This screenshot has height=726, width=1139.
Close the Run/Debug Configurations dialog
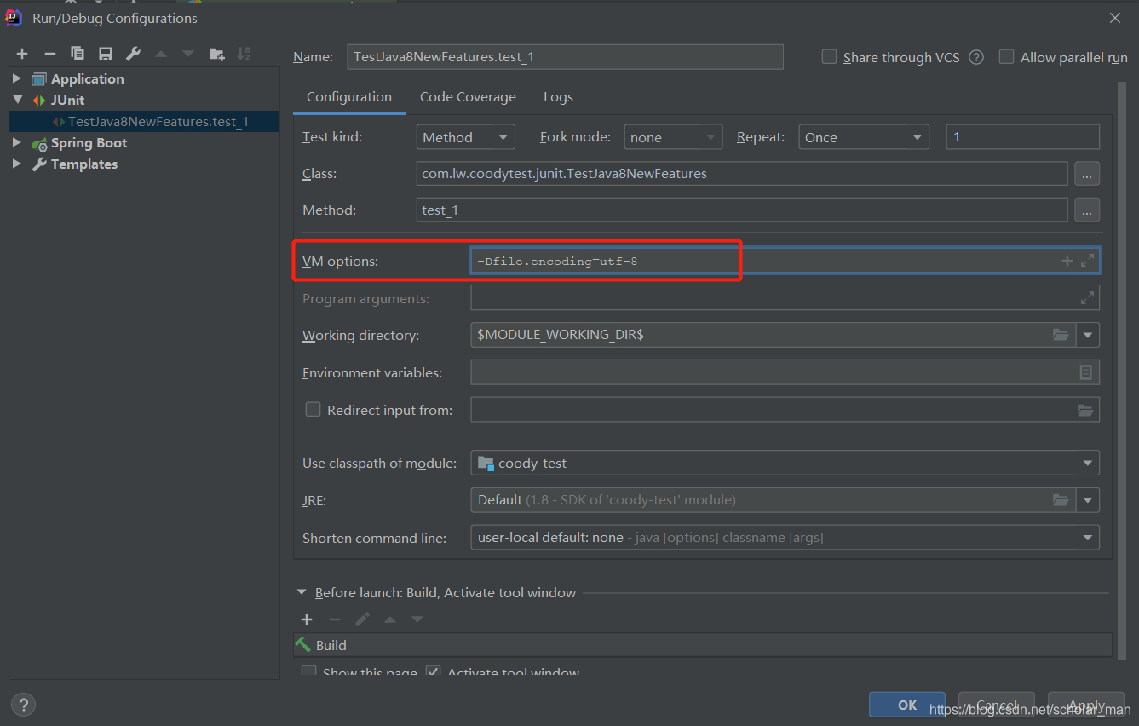click(1115, 17)
